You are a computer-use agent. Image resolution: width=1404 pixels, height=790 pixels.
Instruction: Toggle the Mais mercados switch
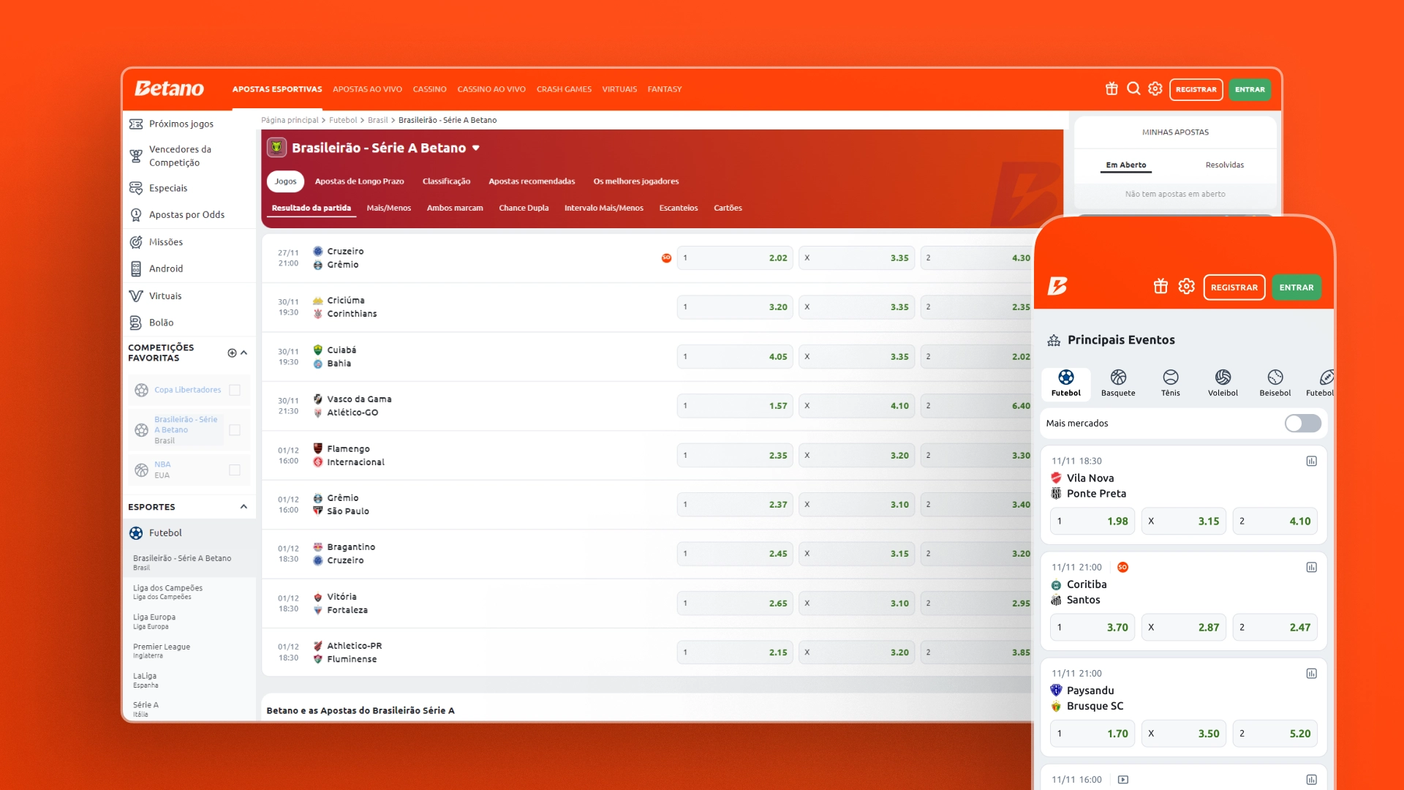[x=1302, y=423]
